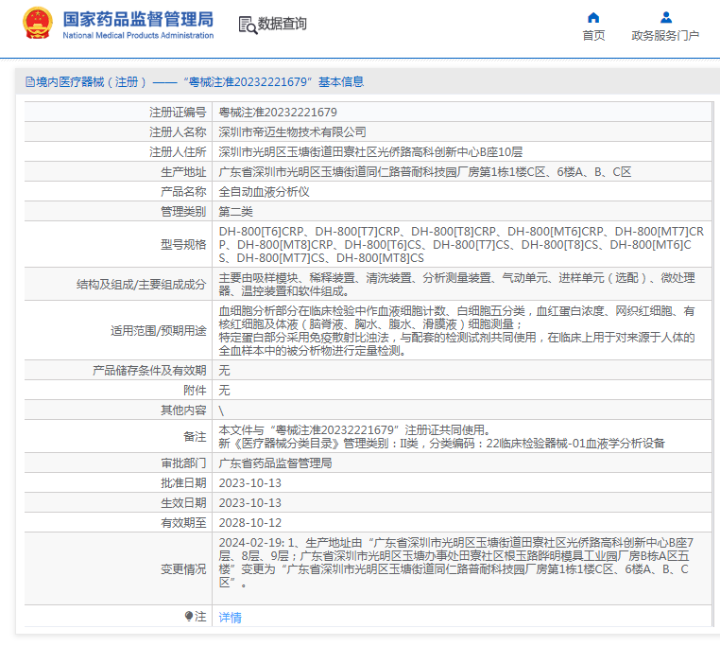The height and width of the screenshot is (646, 720).
Task: Click the 备注 label cell
Action: [118, 436]
